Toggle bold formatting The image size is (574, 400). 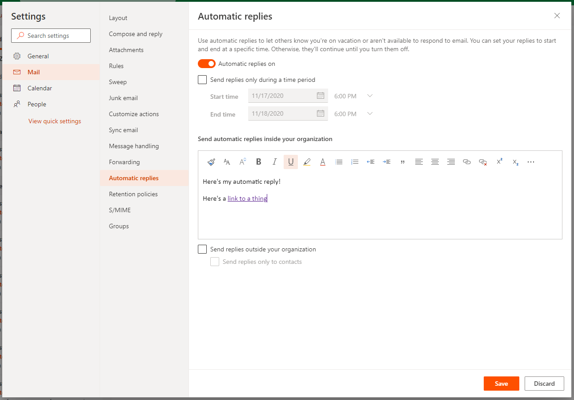pyautogui.click(x=259, y=162)
